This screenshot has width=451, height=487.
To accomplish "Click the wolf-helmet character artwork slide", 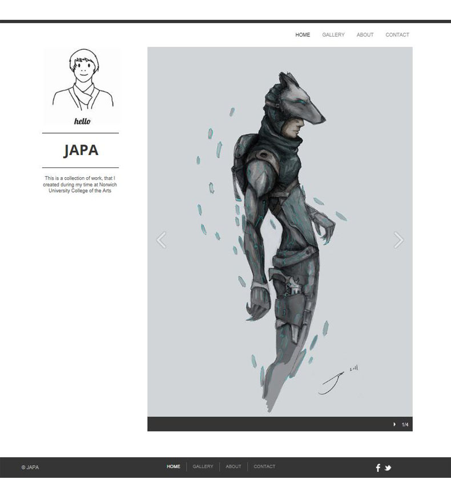I will 280,231.
